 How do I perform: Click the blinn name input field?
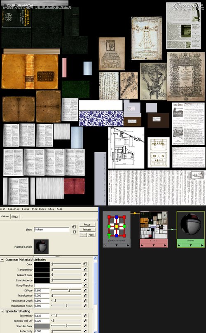point(51,230)
